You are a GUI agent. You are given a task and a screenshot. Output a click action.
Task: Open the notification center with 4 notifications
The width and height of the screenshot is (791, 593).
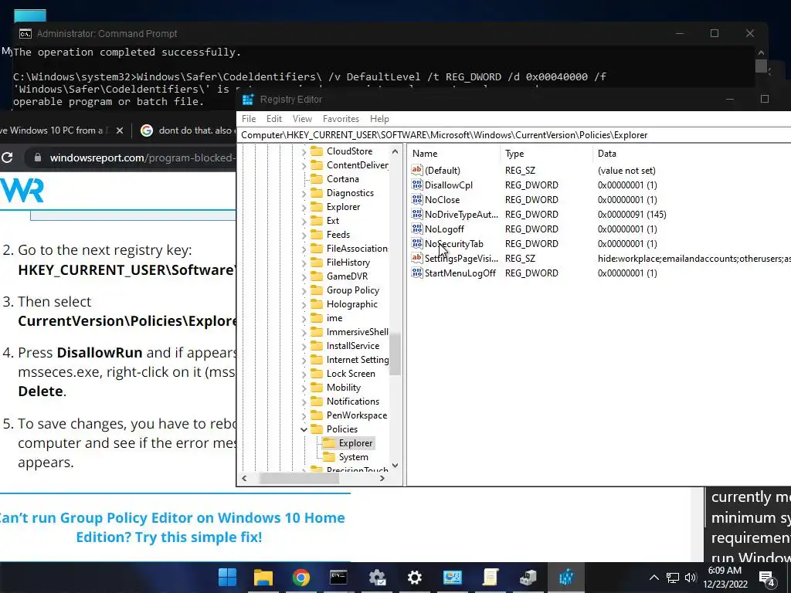(x=767, y=578)
